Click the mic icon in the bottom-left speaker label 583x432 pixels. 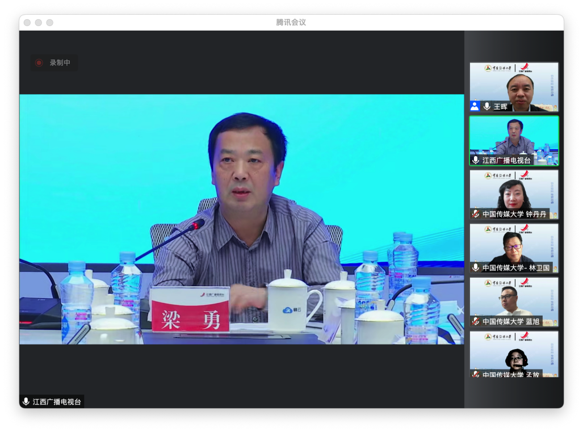click(x=26, y=401)
